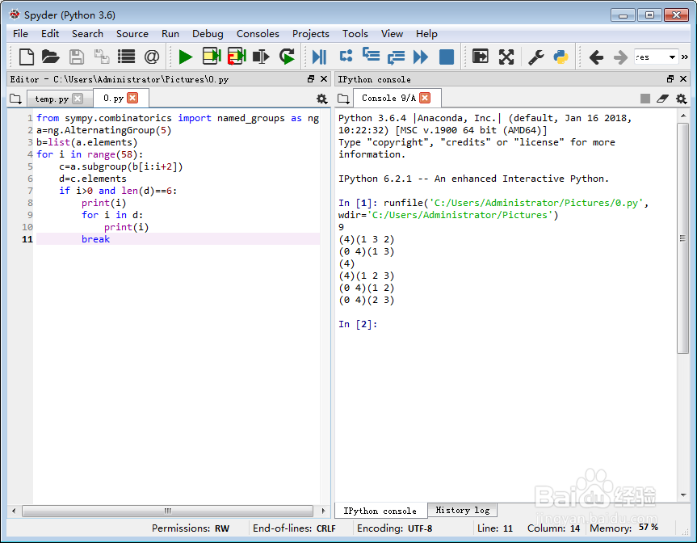Select the bottom IPython console tab

tap(380, 511)
